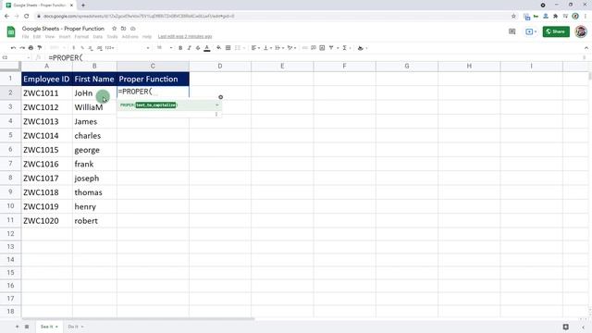Open the See It tab dropdown arrow

coord(57,327)
